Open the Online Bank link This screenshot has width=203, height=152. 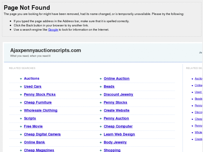pos(34,142)
